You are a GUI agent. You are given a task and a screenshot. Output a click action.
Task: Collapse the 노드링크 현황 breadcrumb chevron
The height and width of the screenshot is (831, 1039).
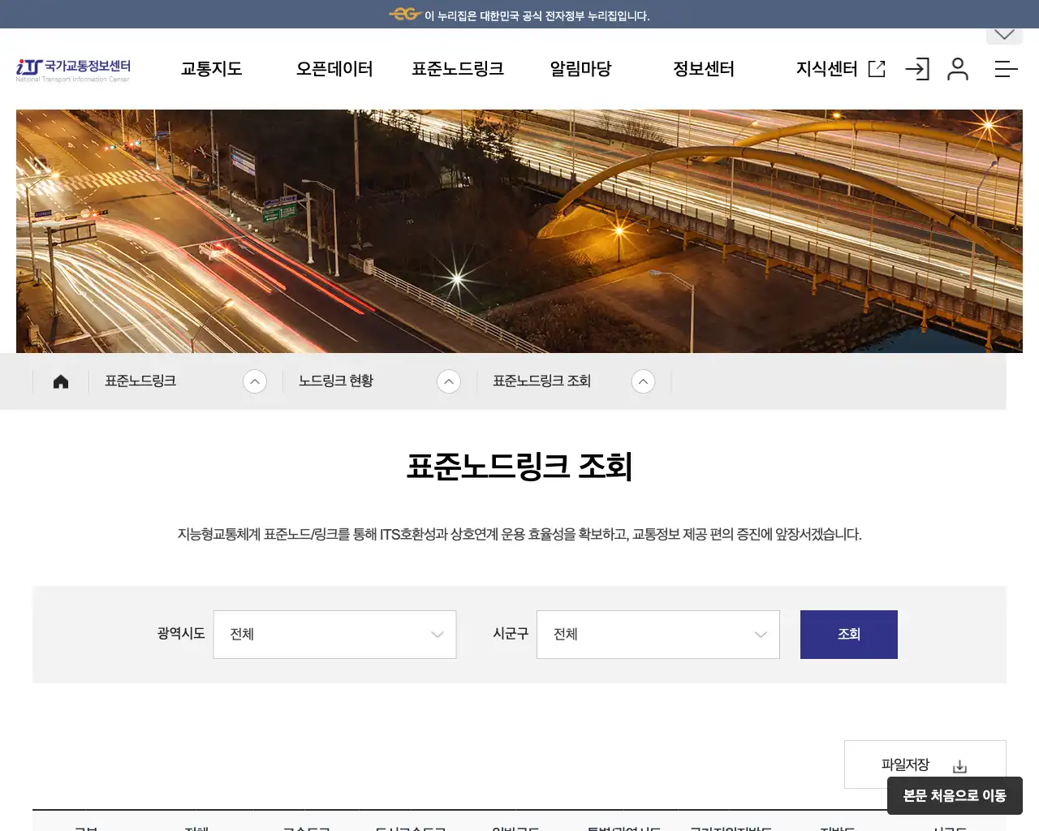click(x=449, y=381)
